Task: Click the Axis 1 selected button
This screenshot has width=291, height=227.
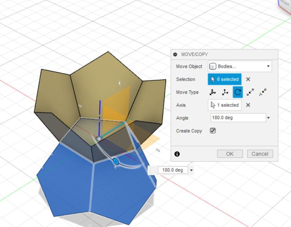Action: pos(225,105)
